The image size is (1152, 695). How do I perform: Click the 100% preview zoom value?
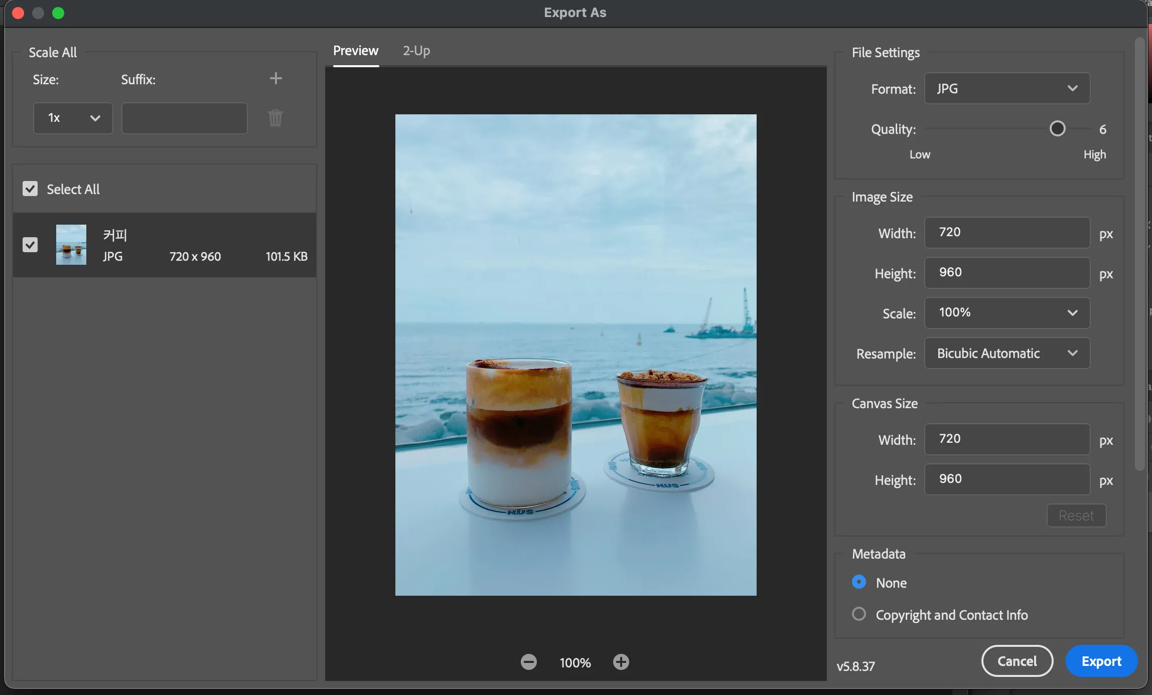[x=575, y=663]
